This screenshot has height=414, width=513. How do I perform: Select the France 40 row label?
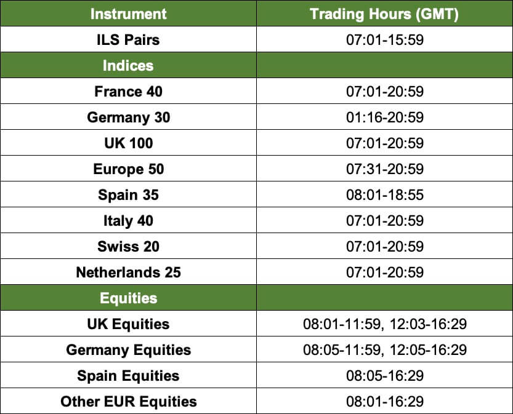click(x=128, y=91)
